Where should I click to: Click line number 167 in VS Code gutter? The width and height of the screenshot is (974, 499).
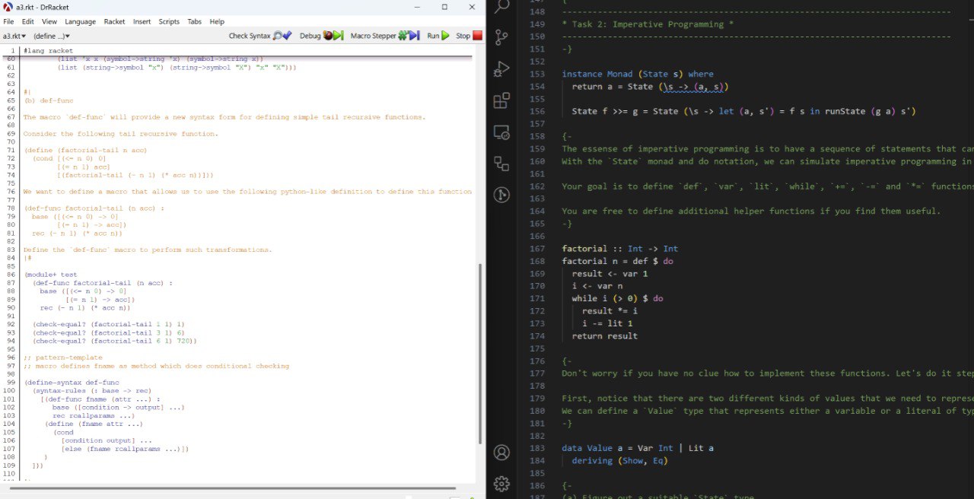(536, 249)
